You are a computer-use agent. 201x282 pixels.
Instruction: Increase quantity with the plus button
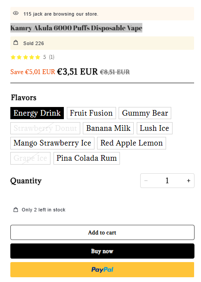[x=188, y=181]
